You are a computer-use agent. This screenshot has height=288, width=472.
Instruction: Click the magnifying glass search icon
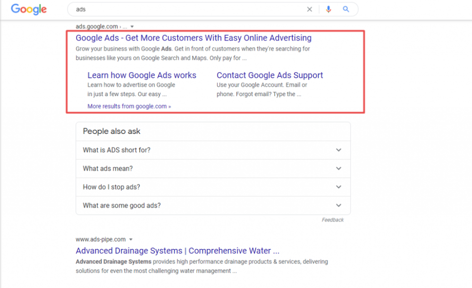click(346, 9)
